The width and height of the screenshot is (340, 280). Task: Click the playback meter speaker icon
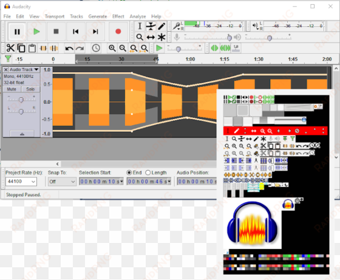click(255, 26)
